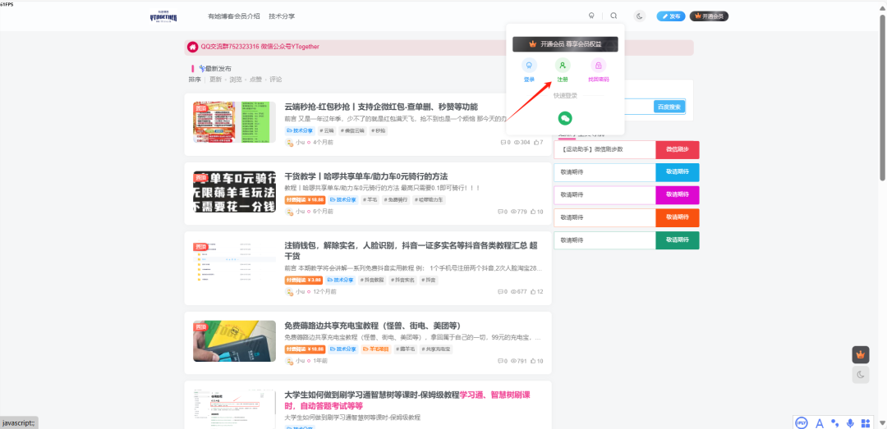Click the 百度搜索 search button
Screen dimensions: 887x429
click(x=670, y=107)
